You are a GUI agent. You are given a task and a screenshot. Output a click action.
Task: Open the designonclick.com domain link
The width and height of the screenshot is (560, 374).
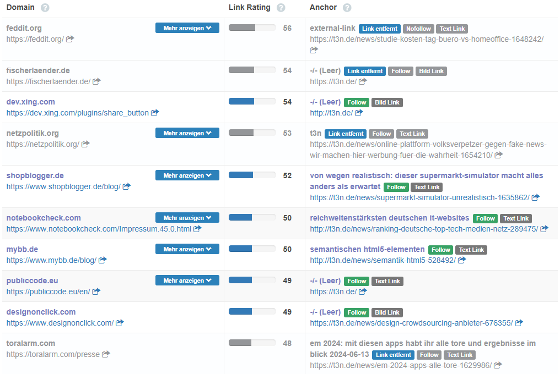coord(41,312)
